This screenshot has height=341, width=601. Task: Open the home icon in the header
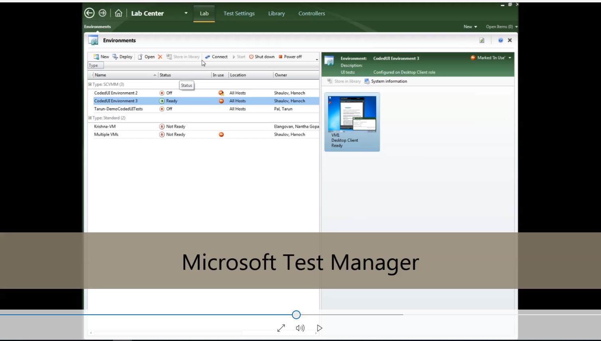118,13
